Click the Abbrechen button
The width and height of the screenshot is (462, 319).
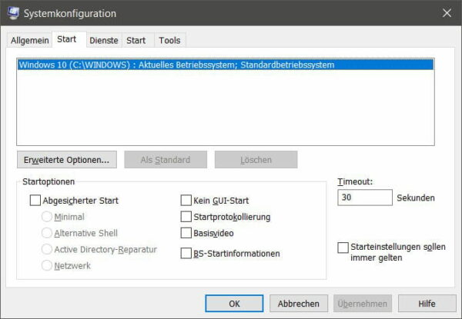(x=299, y=304)
